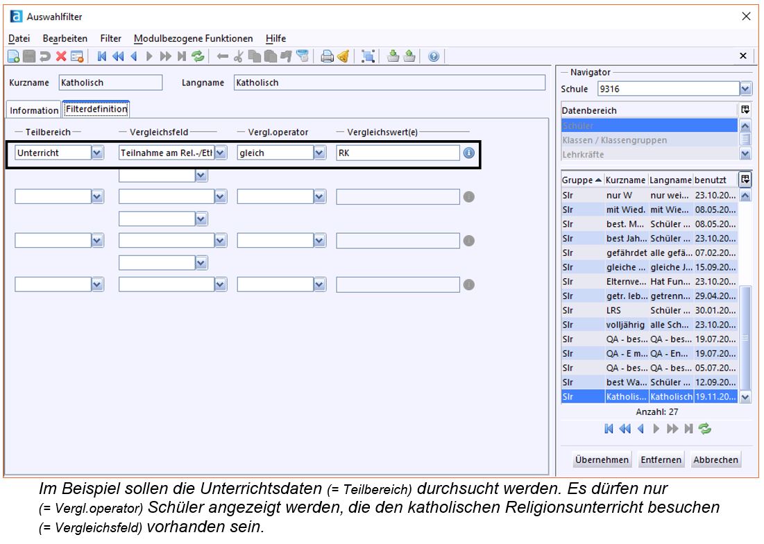Save the filter with the toolbar disk icon

(29, 56)
